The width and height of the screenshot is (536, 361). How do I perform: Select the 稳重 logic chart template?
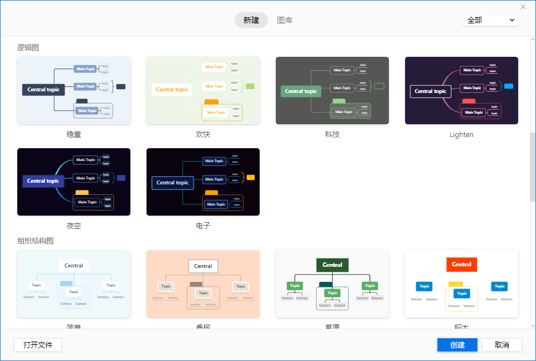click(x=74, y=91)
